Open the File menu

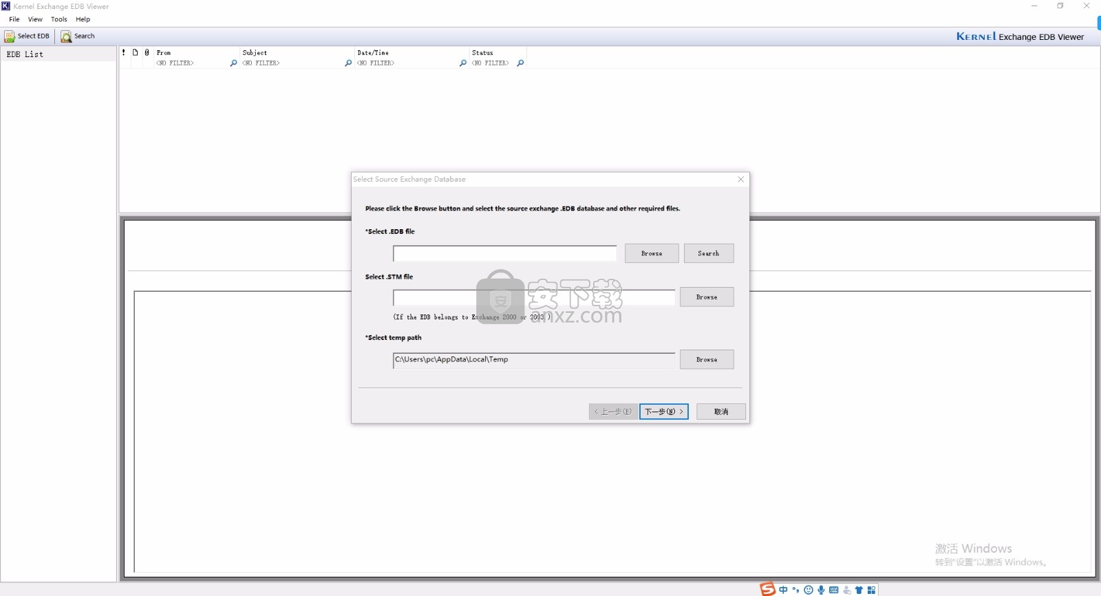[x=14, y=19]
